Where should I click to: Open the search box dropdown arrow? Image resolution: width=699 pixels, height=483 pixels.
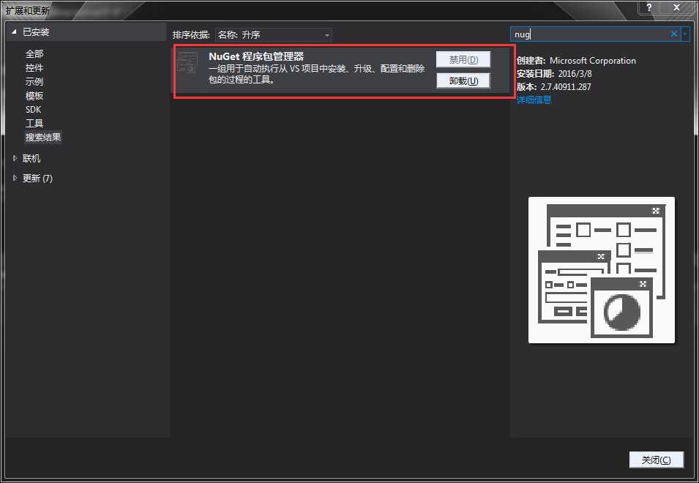pos(685,34)
